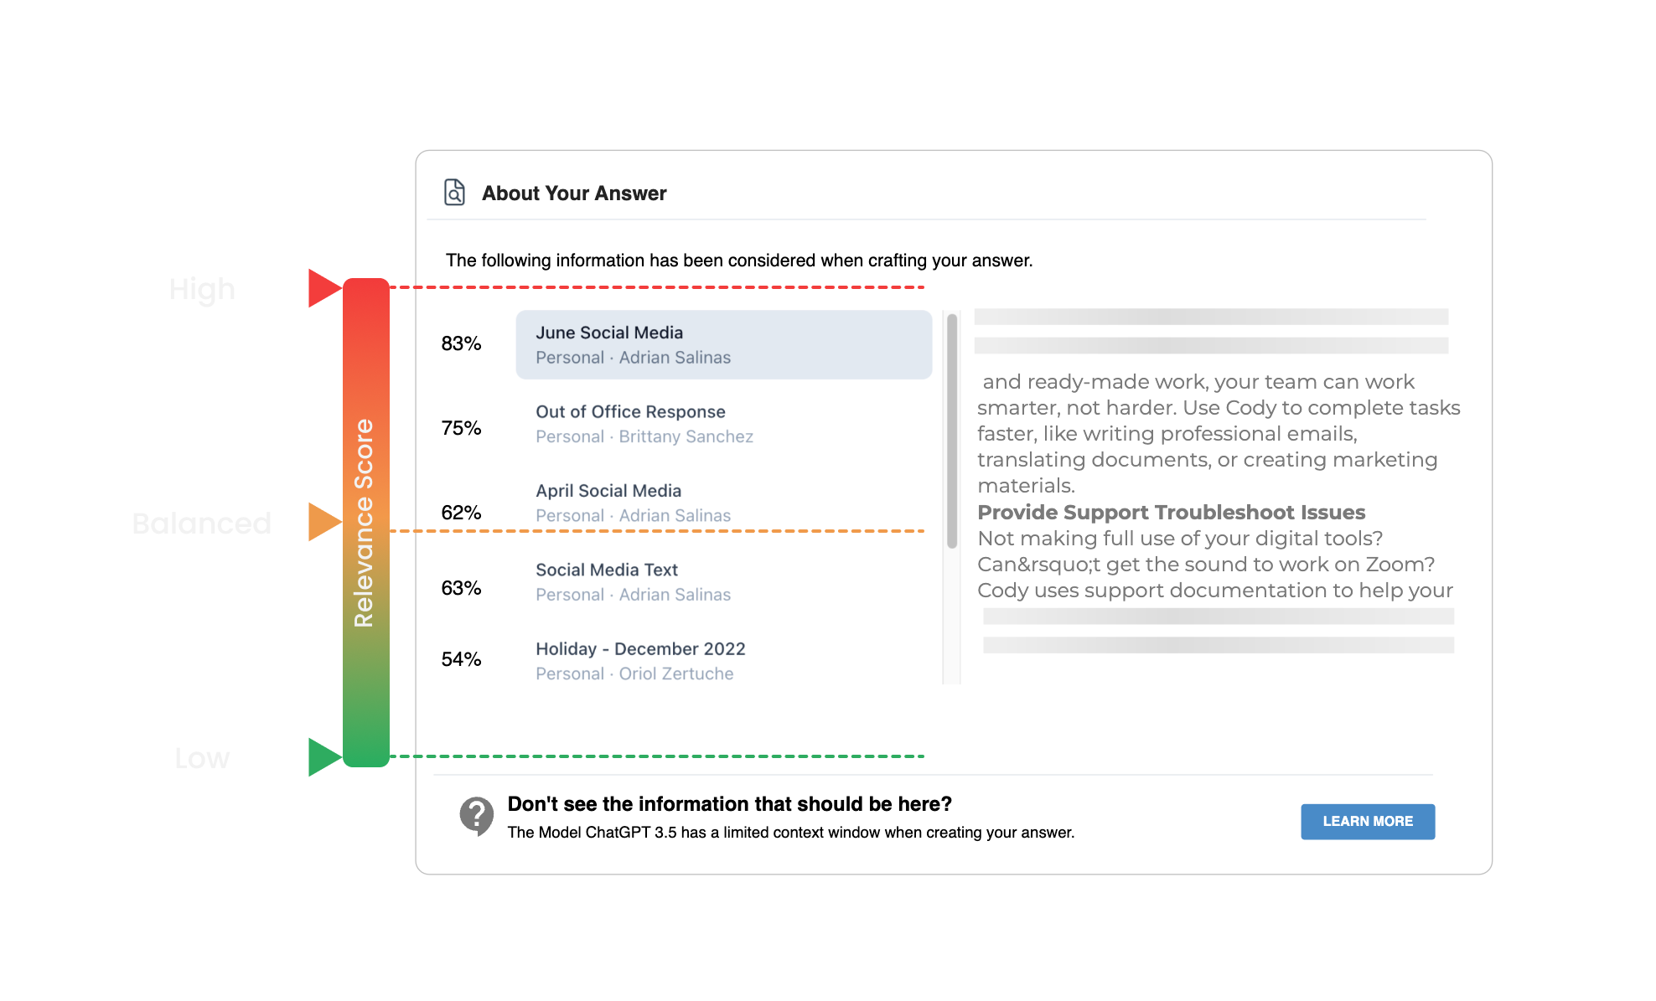Viewport: 1656px width, 1001px height.
Task: Click the 54% relevance score
Action: [462, 659]
